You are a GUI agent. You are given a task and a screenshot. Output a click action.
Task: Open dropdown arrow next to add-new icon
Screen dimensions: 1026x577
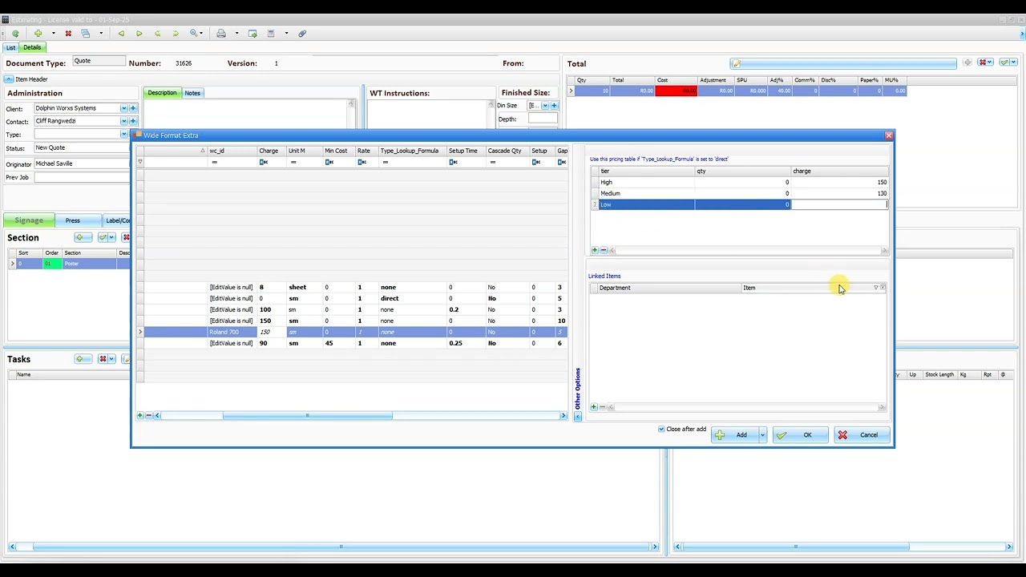[x=54, y=34]
